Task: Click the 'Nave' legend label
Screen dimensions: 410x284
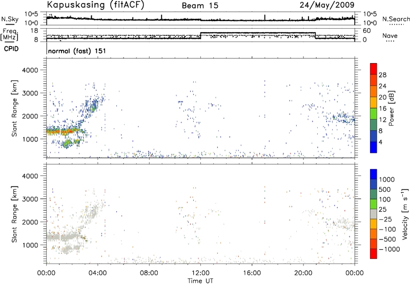Action: coord(390,36)
